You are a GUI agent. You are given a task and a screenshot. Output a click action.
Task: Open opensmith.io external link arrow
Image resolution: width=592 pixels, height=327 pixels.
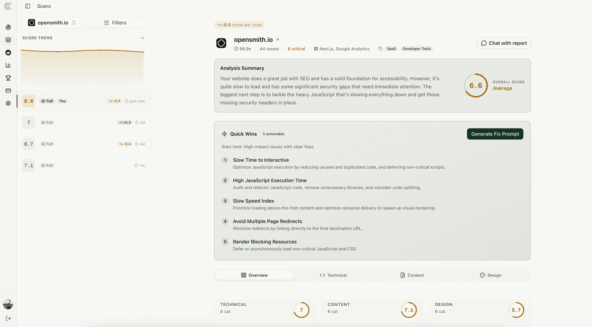point(277,39)
